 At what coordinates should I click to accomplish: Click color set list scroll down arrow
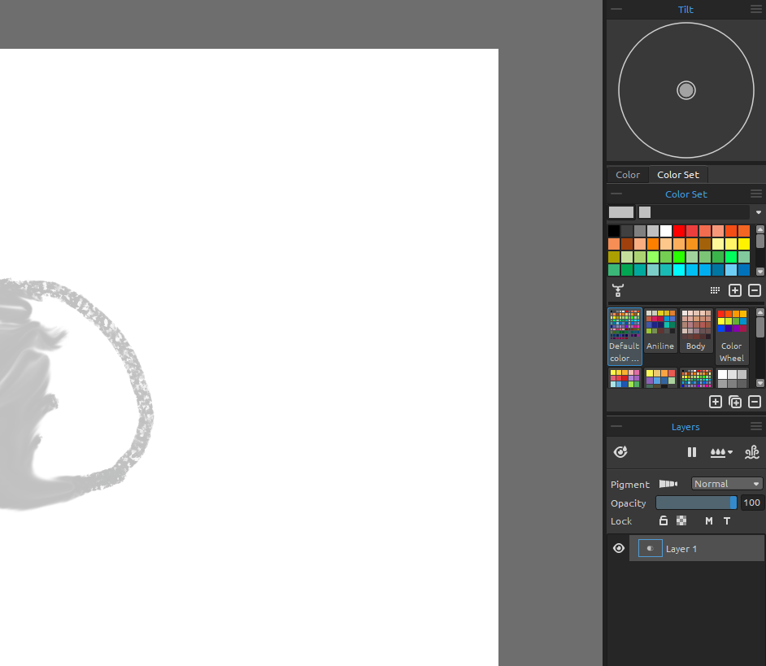pos(759,383)
